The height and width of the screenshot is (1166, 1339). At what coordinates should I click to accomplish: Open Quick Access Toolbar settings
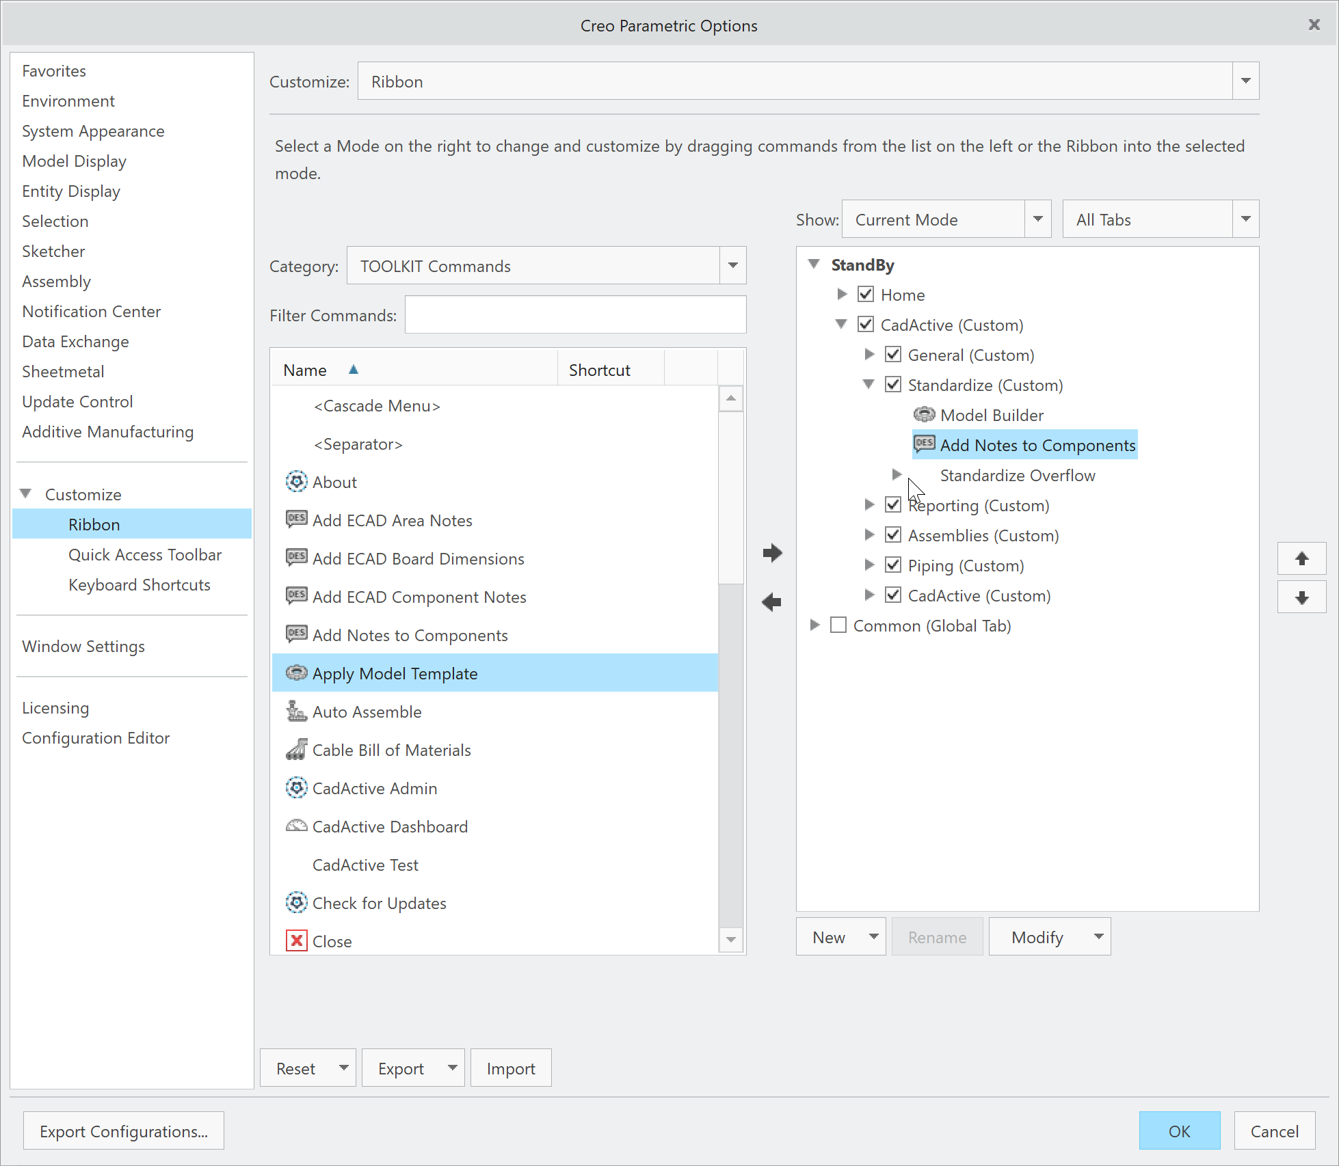click(144, 554)
